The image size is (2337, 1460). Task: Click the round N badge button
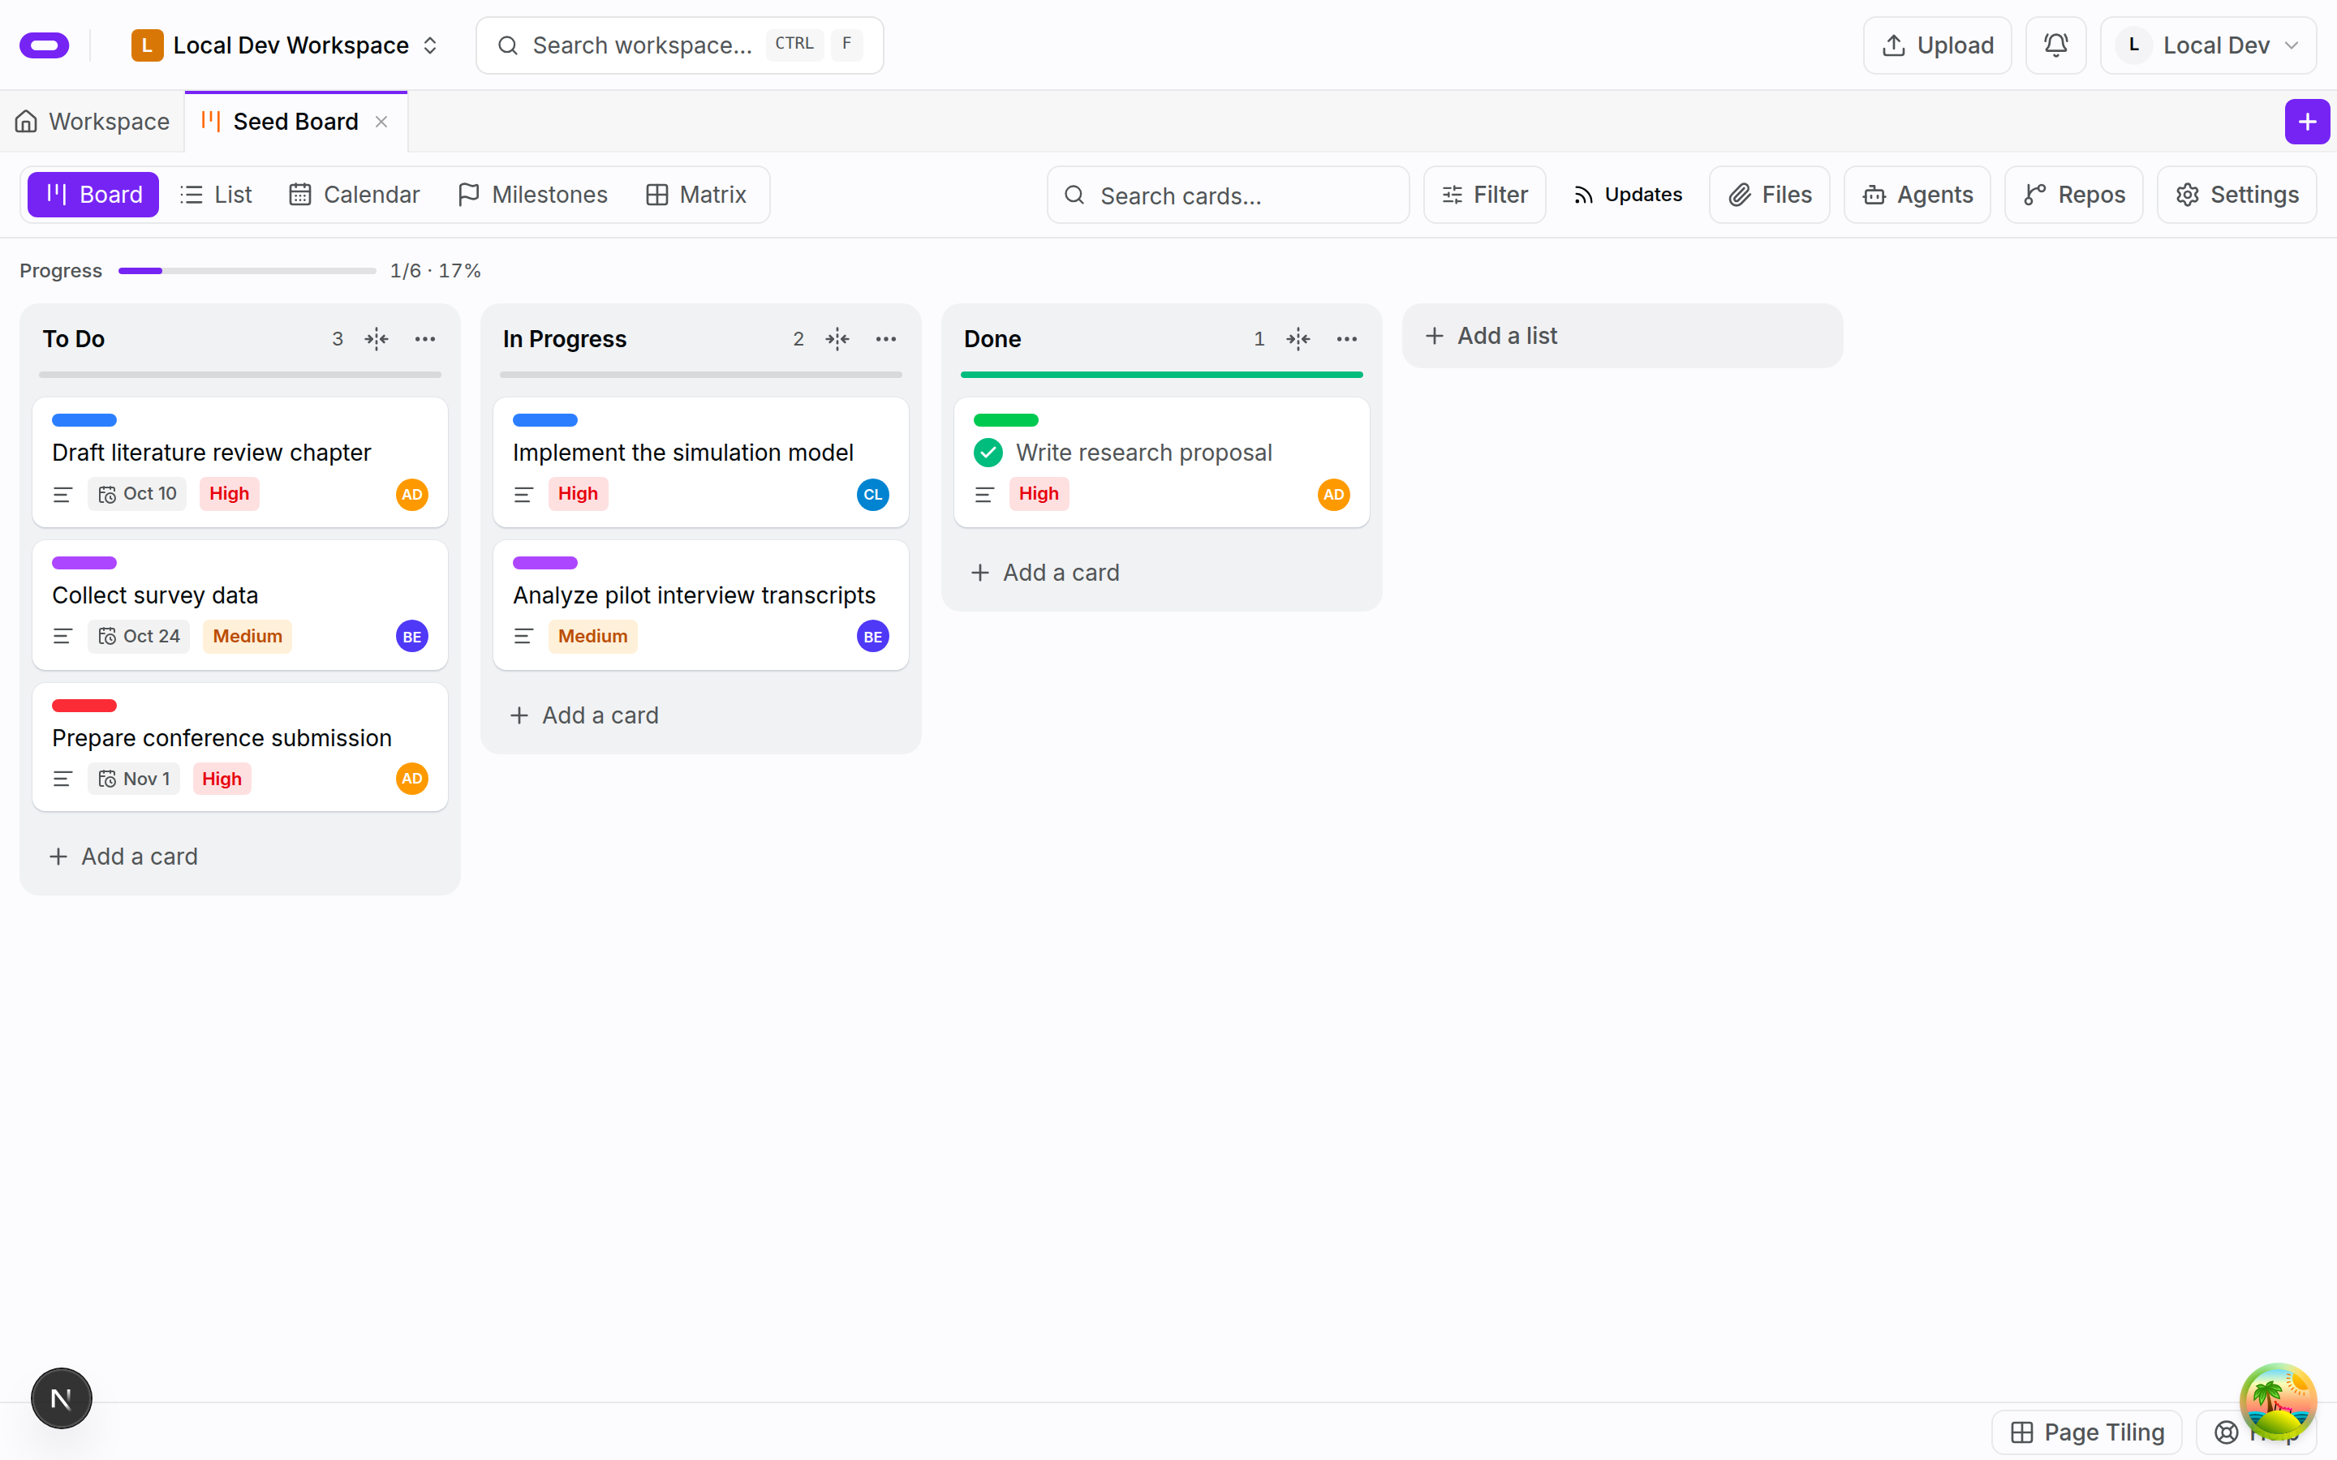pyautogui.click(x=61, y=1398)
